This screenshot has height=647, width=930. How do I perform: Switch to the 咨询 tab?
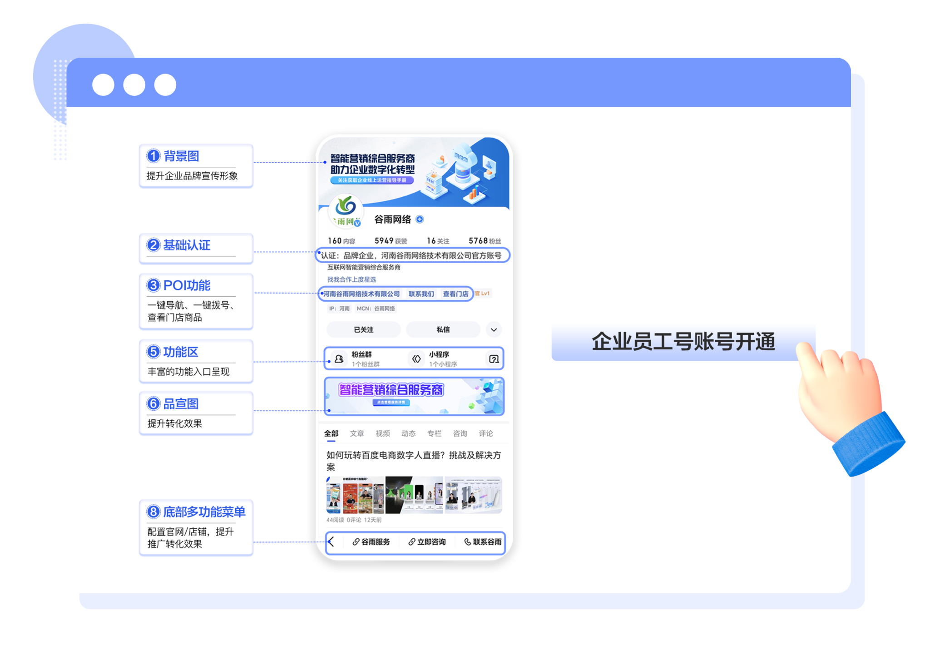coord(460,433)
